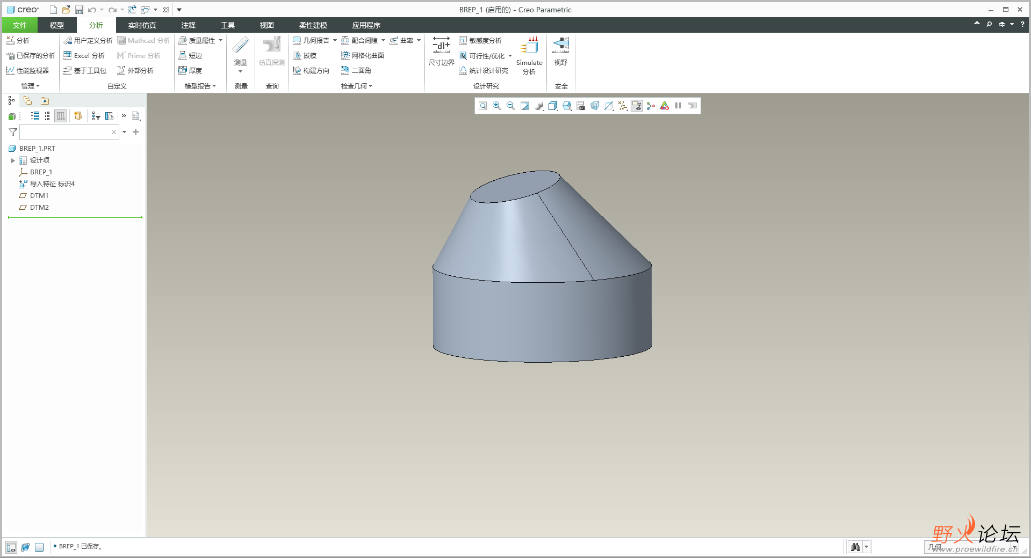Open the Favorites folder tab icon

[45, 100]
